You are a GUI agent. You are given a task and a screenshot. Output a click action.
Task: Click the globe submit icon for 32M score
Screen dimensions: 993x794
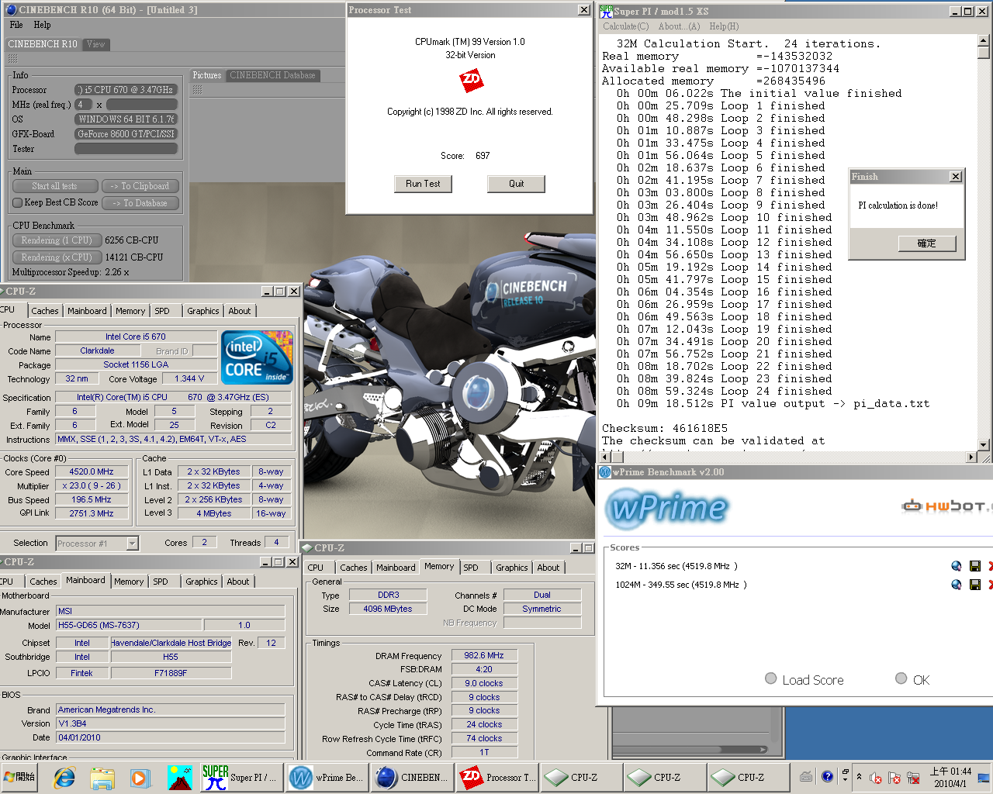pos(957,566)
